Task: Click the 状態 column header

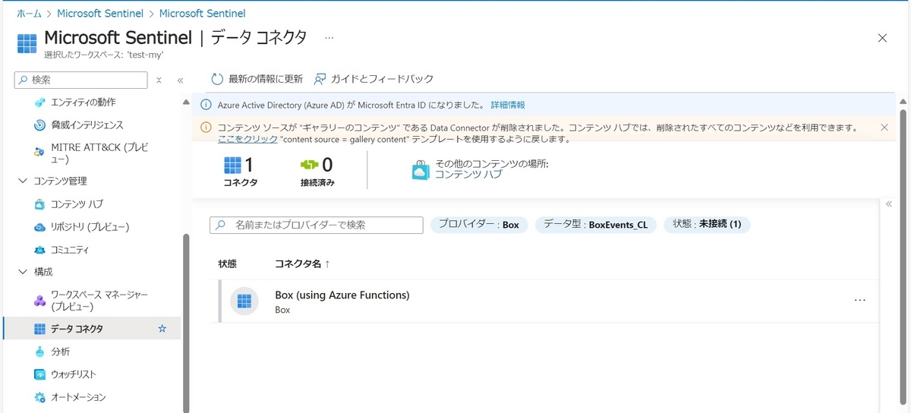Action: 227,263
